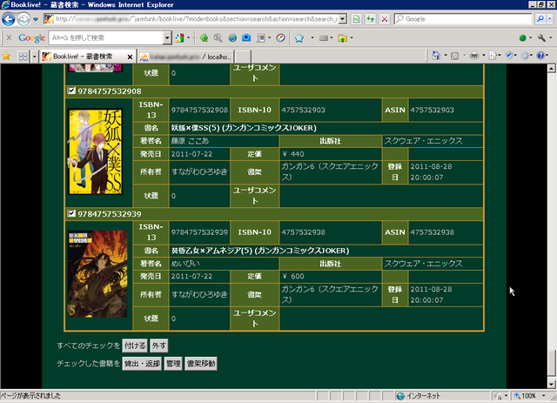
Task: Open the zoom level dropdown arrow at 100%
Action: click(543, 395)
